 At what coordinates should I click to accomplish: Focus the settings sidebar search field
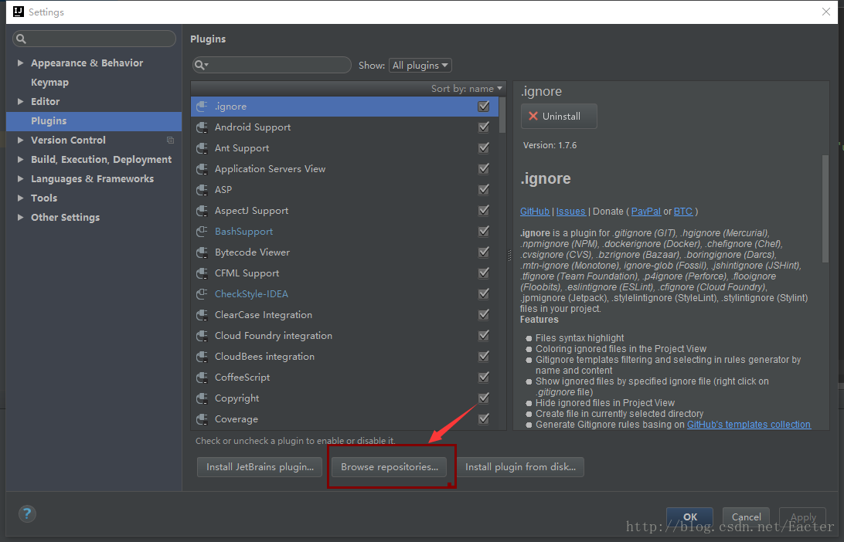pos(94,39)
